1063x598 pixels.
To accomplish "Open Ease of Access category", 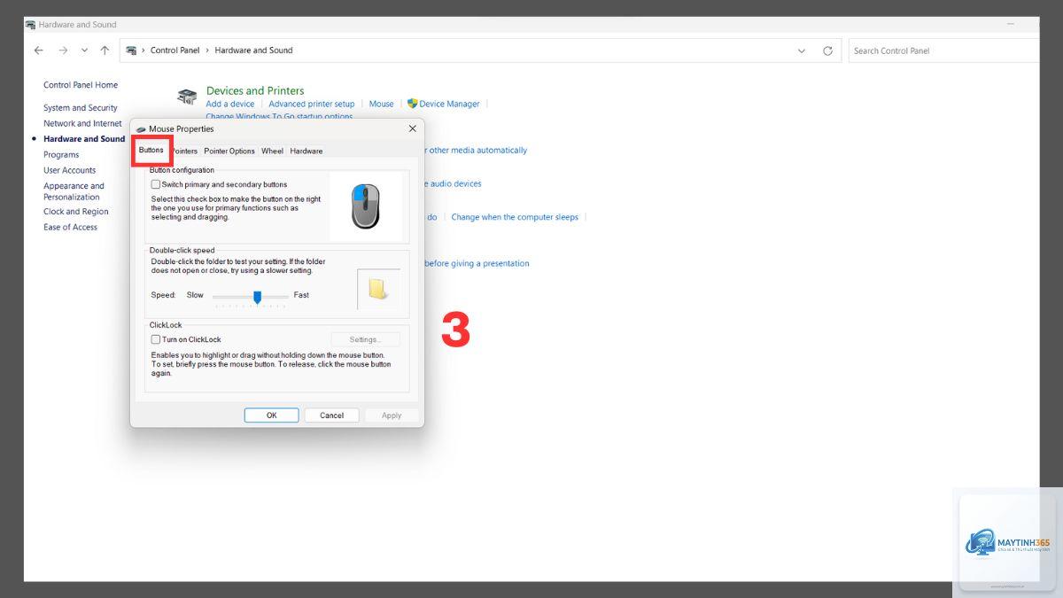I will coord(71,228).
